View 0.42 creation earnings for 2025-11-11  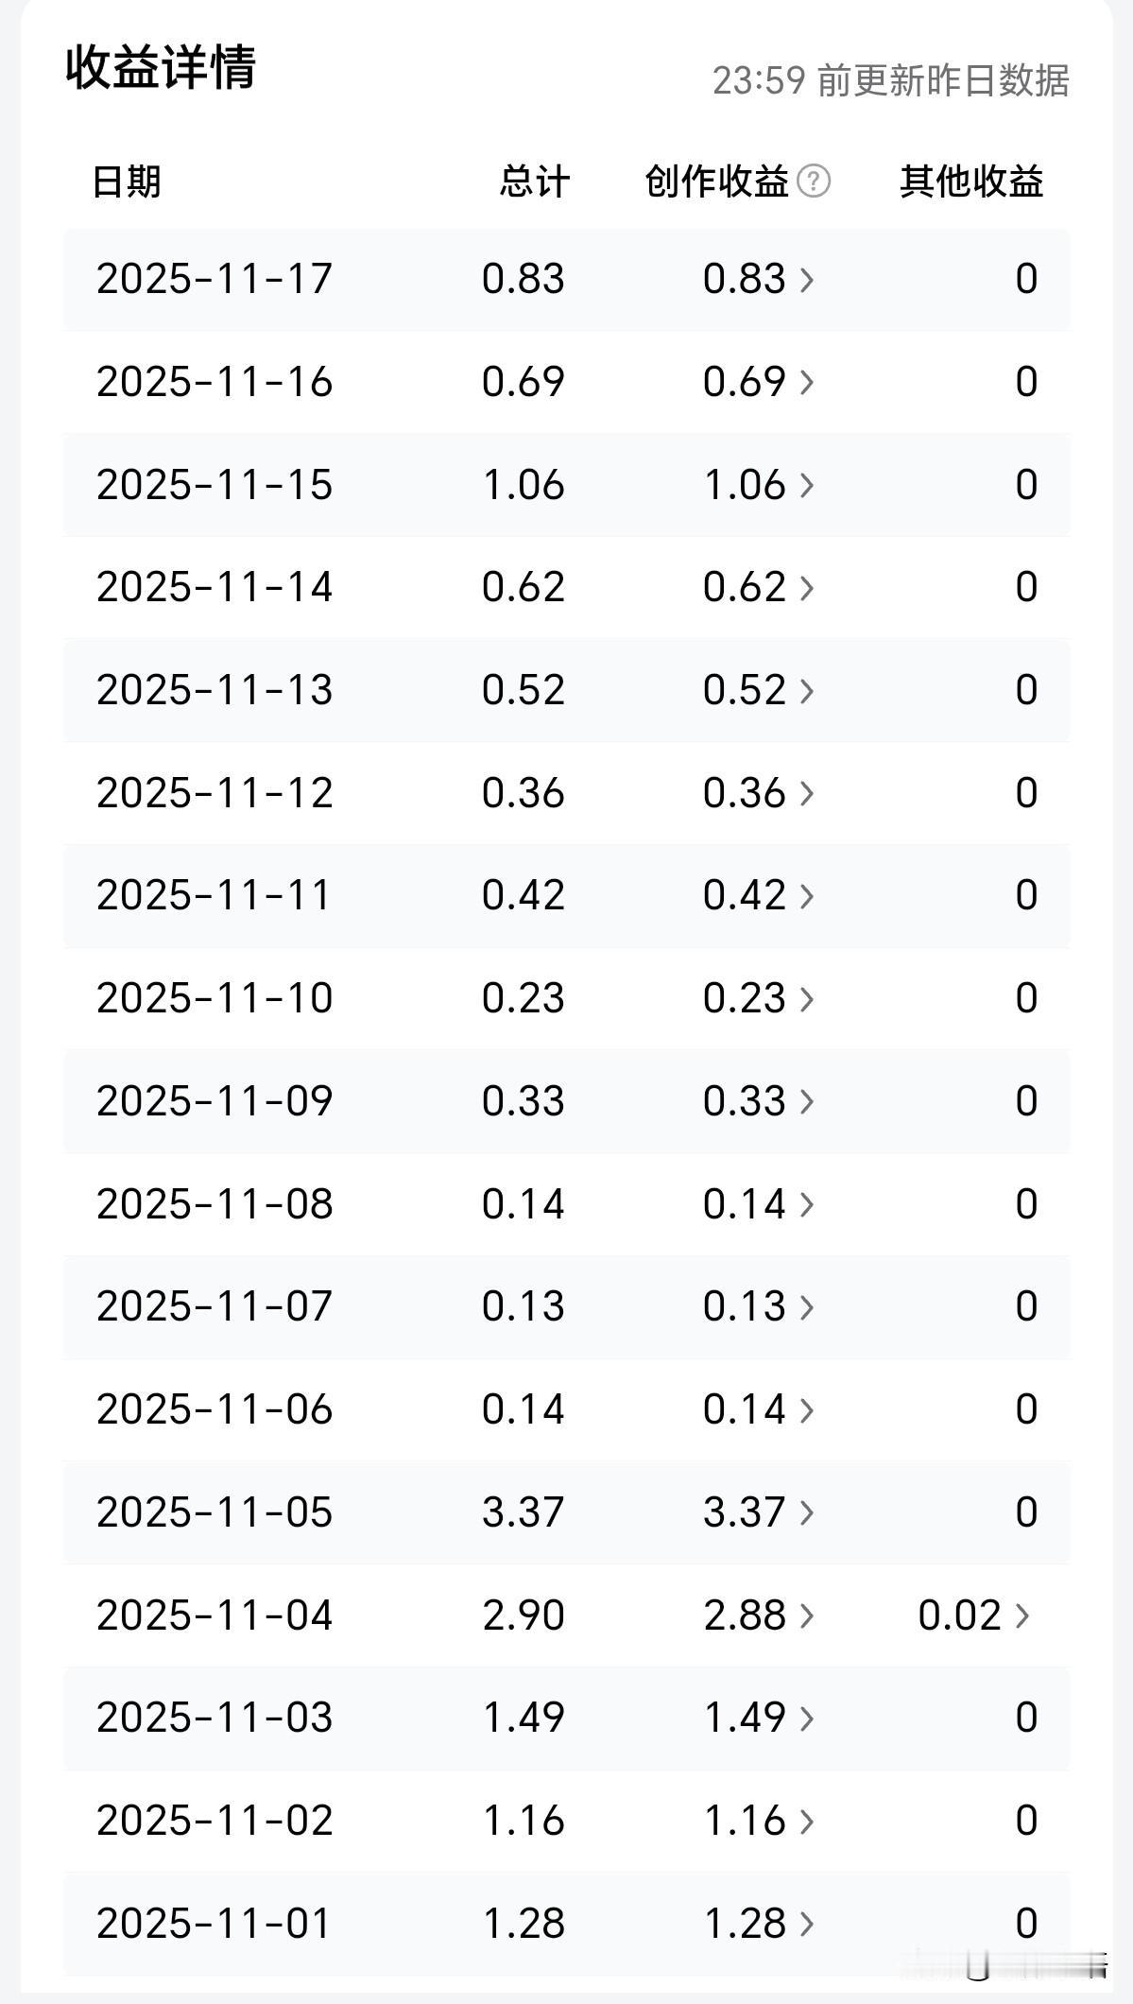[806, 895]
